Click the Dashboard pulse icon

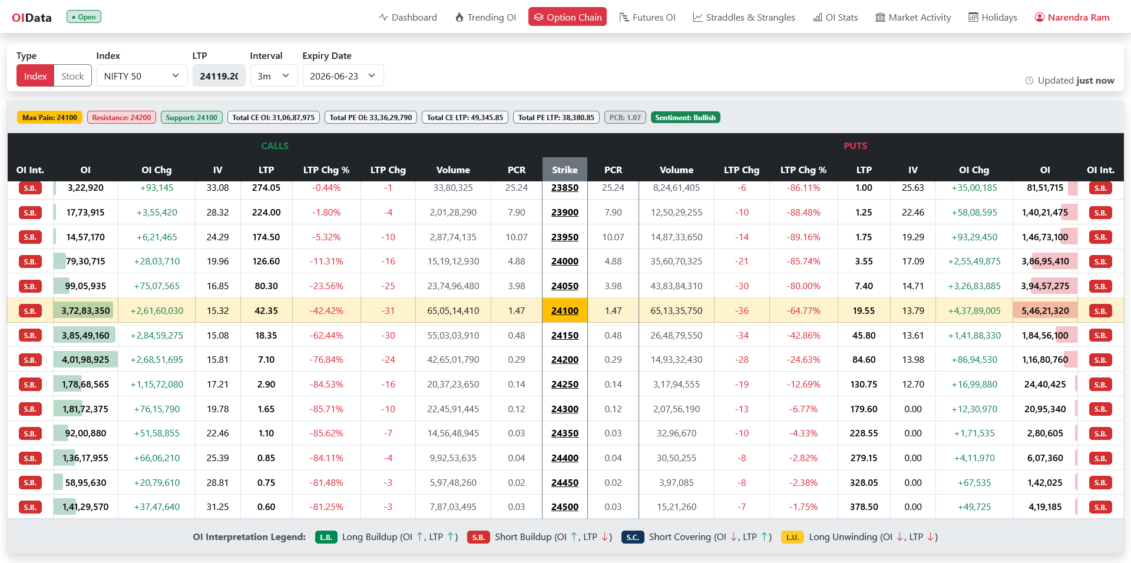pyautogui.click(x=383, y=17)
